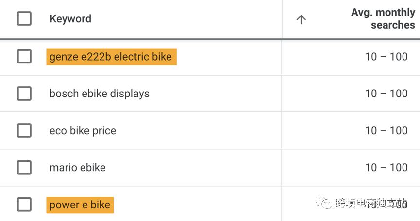Image resolution: width=420 pixels, height=221 pixels.
Task: Open the genze e222b electric bike keyword
Action: [111, 57]
